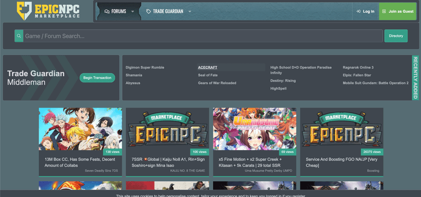Start a Begin Transaction middleman request

pyautogui.click(x=97, y=77)
